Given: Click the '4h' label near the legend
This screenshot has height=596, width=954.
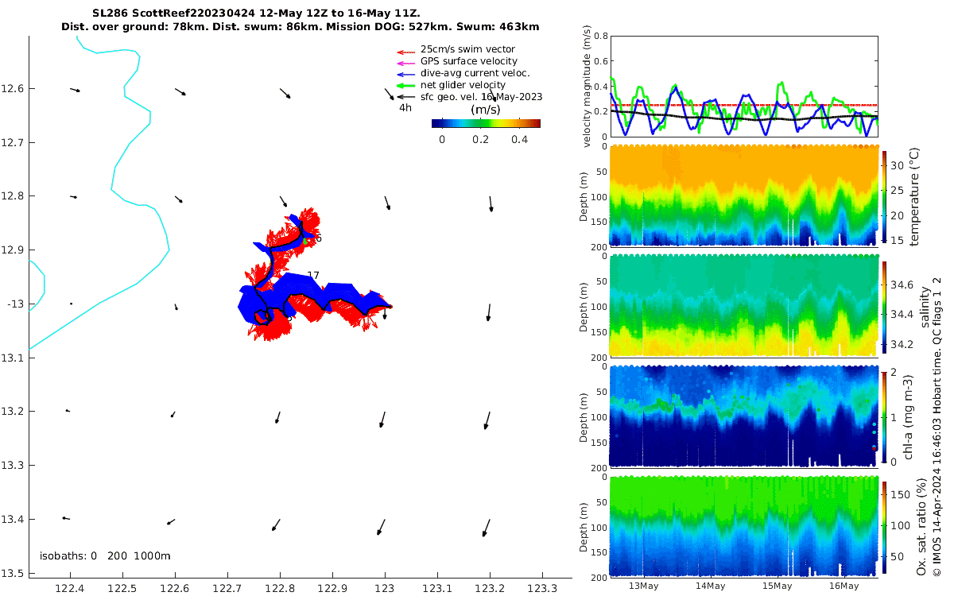Looking at the screenshot, I should pyautogui.click(x=405, y=107).
